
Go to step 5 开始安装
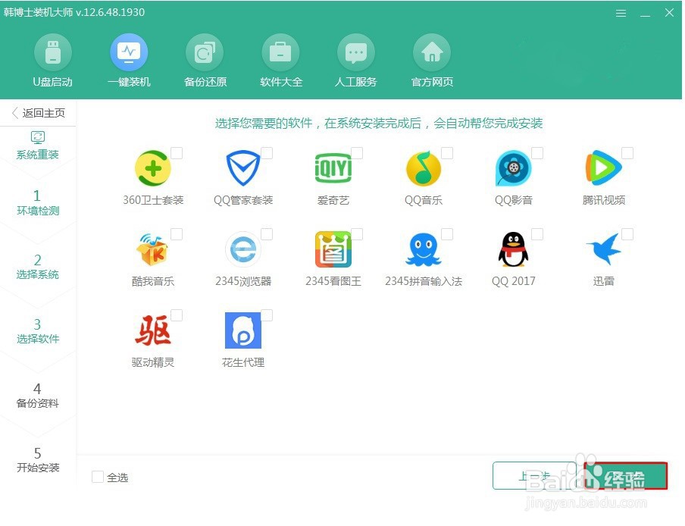coord(38,459)
